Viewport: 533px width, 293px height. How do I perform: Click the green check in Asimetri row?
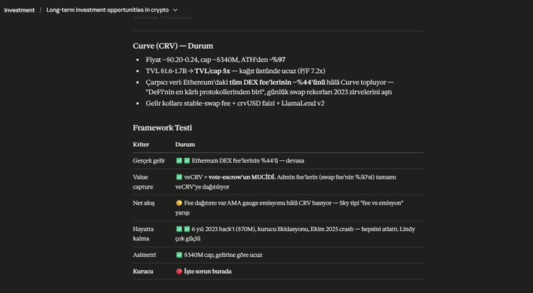pyautogui.click(x=179, y=255)
